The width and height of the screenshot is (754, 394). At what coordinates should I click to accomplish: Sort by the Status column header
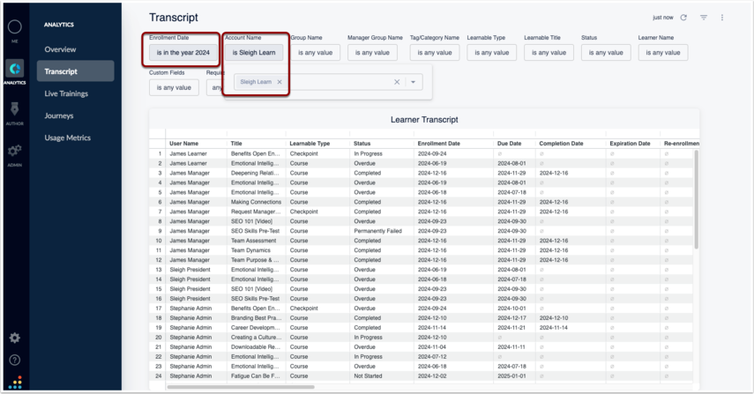tap(362, 144)
